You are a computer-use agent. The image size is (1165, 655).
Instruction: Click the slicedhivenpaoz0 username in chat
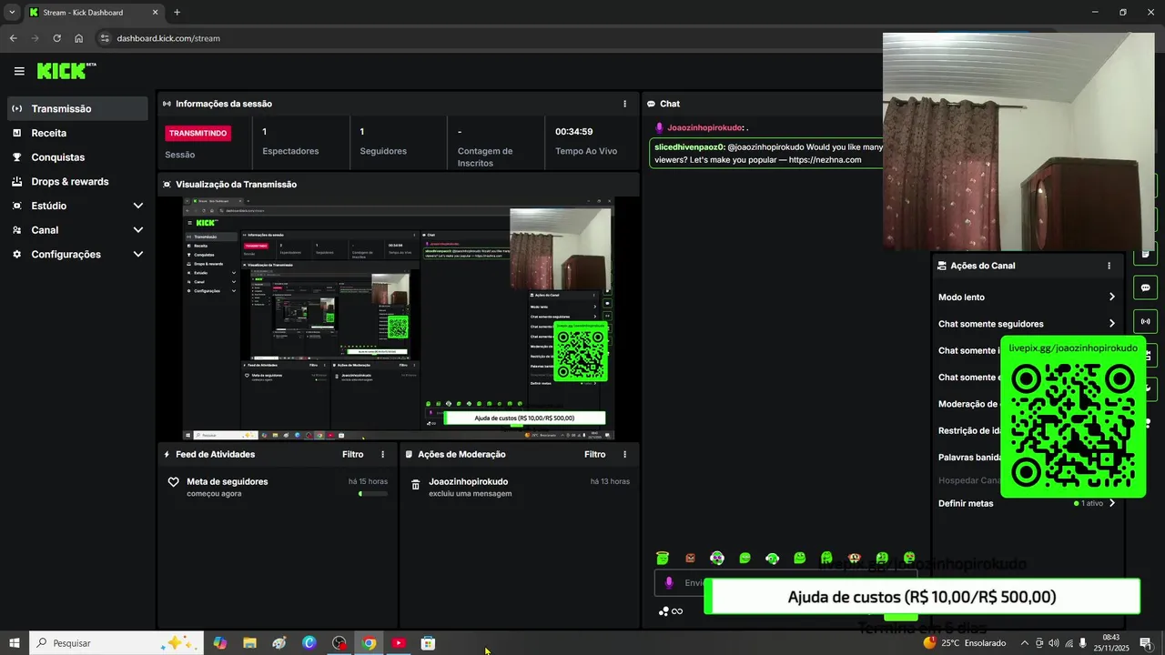tap(689, 146)
